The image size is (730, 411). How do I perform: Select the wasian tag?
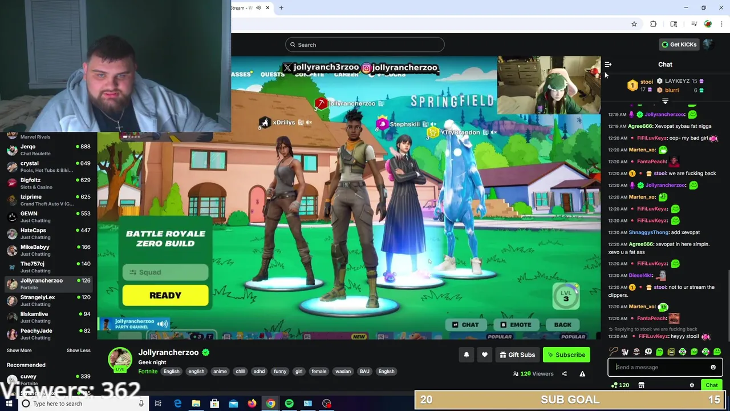[x=343, y=372]
